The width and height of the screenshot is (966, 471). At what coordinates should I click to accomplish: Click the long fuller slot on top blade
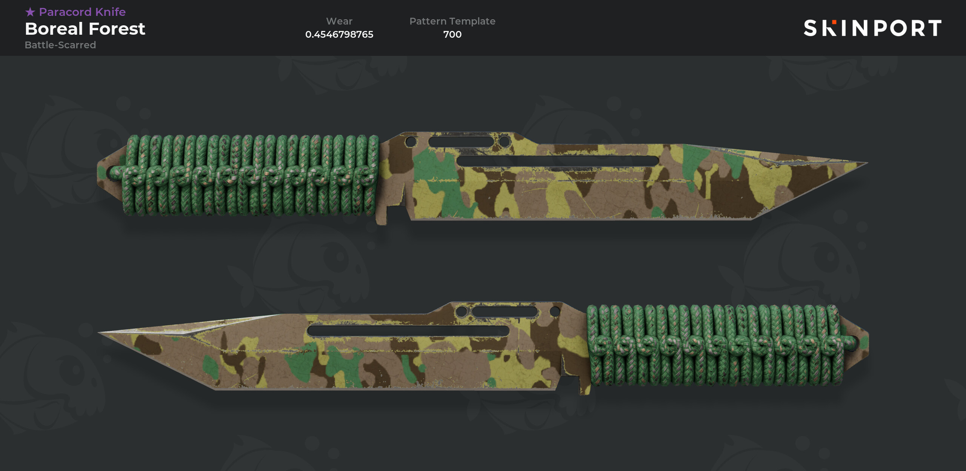558,161
